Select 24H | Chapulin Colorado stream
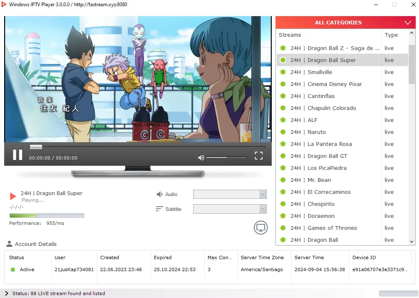Screen dimensions: 419x298 click(x=342, y=108)
